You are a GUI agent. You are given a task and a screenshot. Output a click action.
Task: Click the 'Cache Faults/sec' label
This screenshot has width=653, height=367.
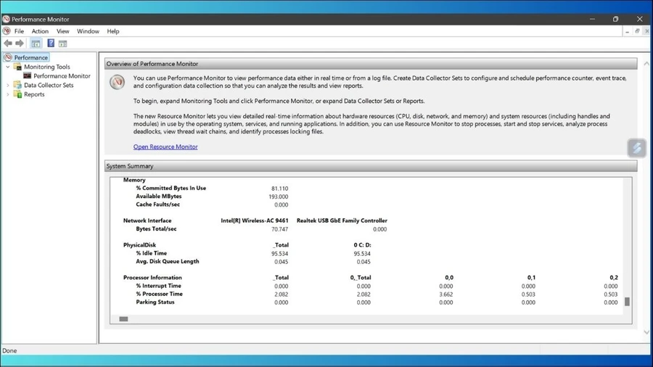158,205
